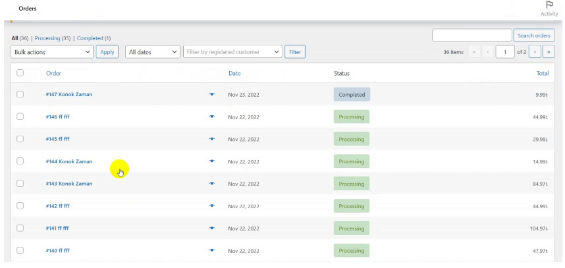Preview order #145 with eye icon

212,139
